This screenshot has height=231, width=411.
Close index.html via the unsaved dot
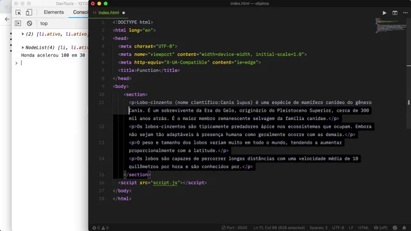coord(123,13)
